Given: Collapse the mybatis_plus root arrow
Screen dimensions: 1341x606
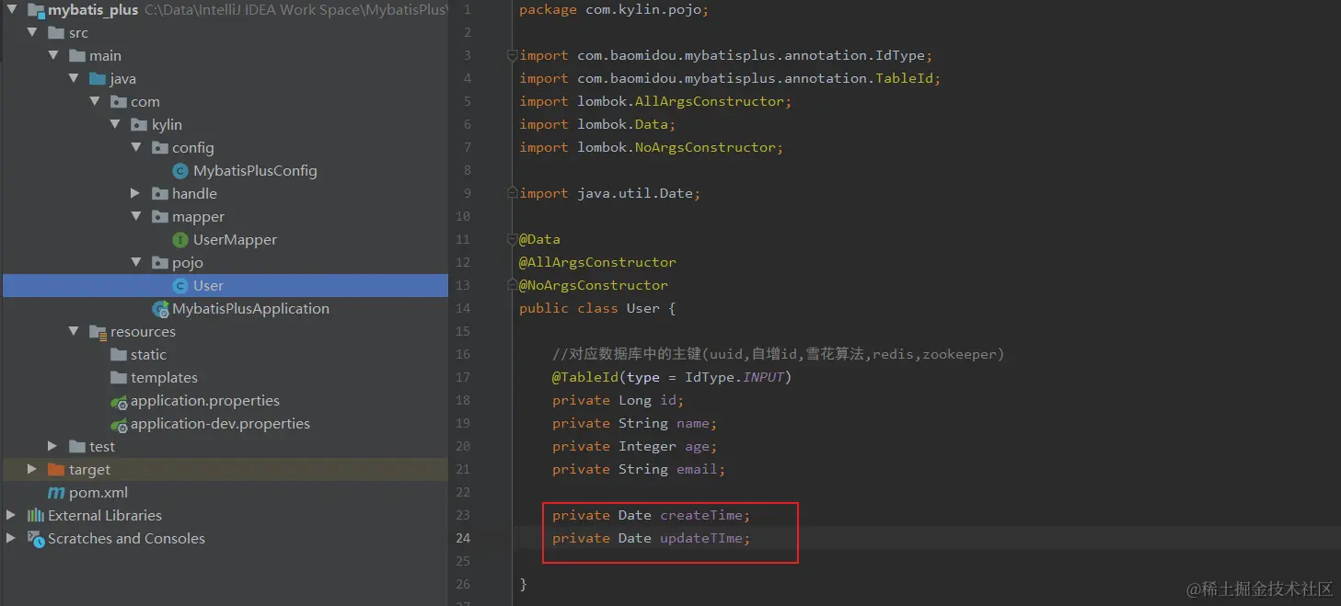Looking at the screenshot, I should point(11,10).
